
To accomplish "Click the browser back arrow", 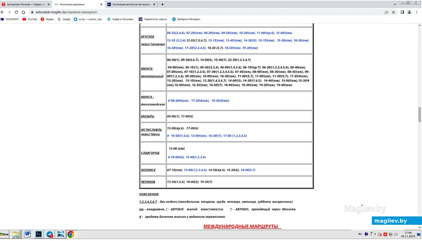I will point(2,12).
